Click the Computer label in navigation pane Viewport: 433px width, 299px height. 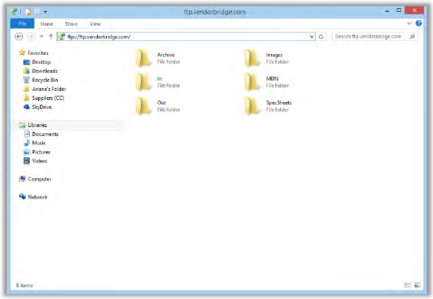coord(40,179)
